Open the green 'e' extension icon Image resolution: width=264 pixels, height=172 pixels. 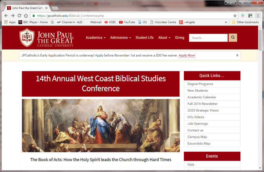click(243, 16)
